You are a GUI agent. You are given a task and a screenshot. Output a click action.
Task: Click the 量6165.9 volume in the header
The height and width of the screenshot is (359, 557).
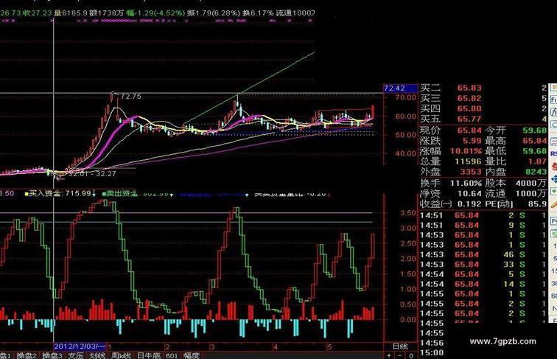click(70, 13)
